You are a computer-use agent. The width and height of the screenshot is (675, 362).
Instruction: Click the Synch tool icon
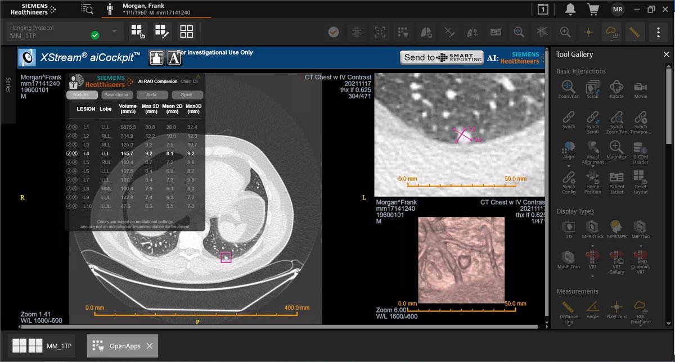tap(569, 117)
